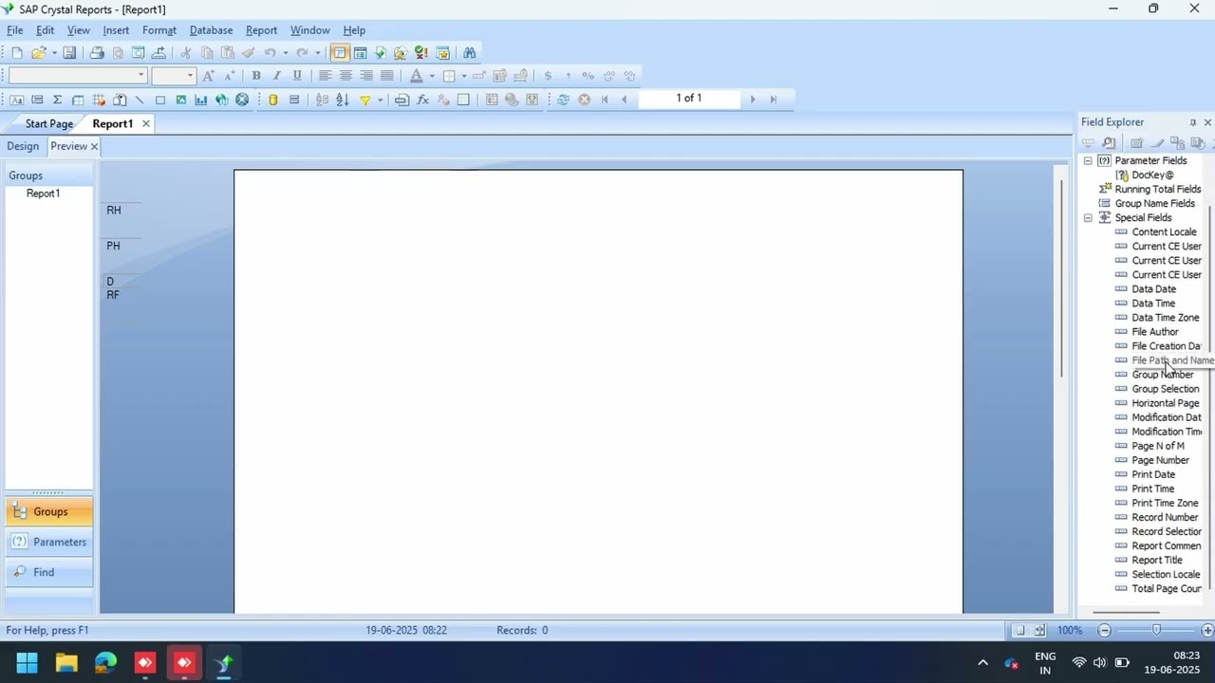1215x683 pixels.
Task: Close the Preview tab
Action: click(x=94, y=146)
